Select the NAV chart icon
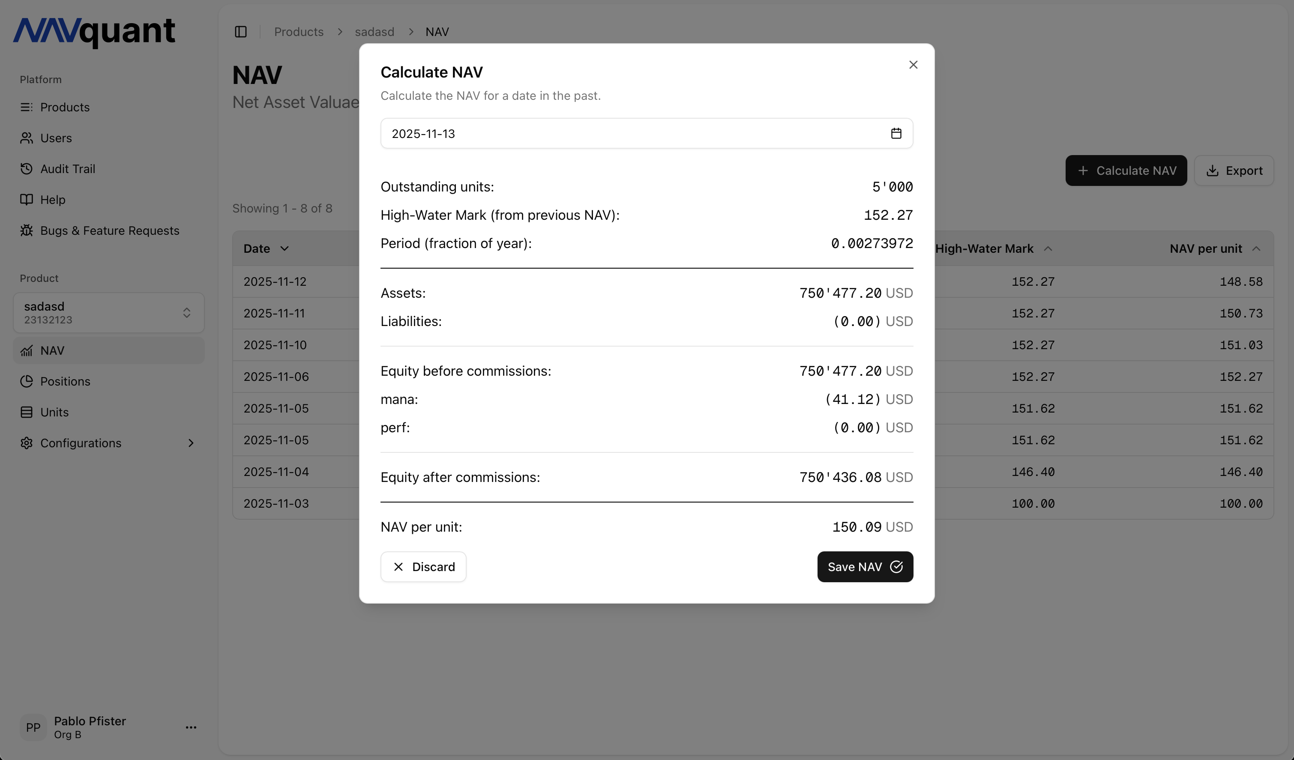Image resolution: width=1294 pixels, height=760 pixels. (27, 350)
